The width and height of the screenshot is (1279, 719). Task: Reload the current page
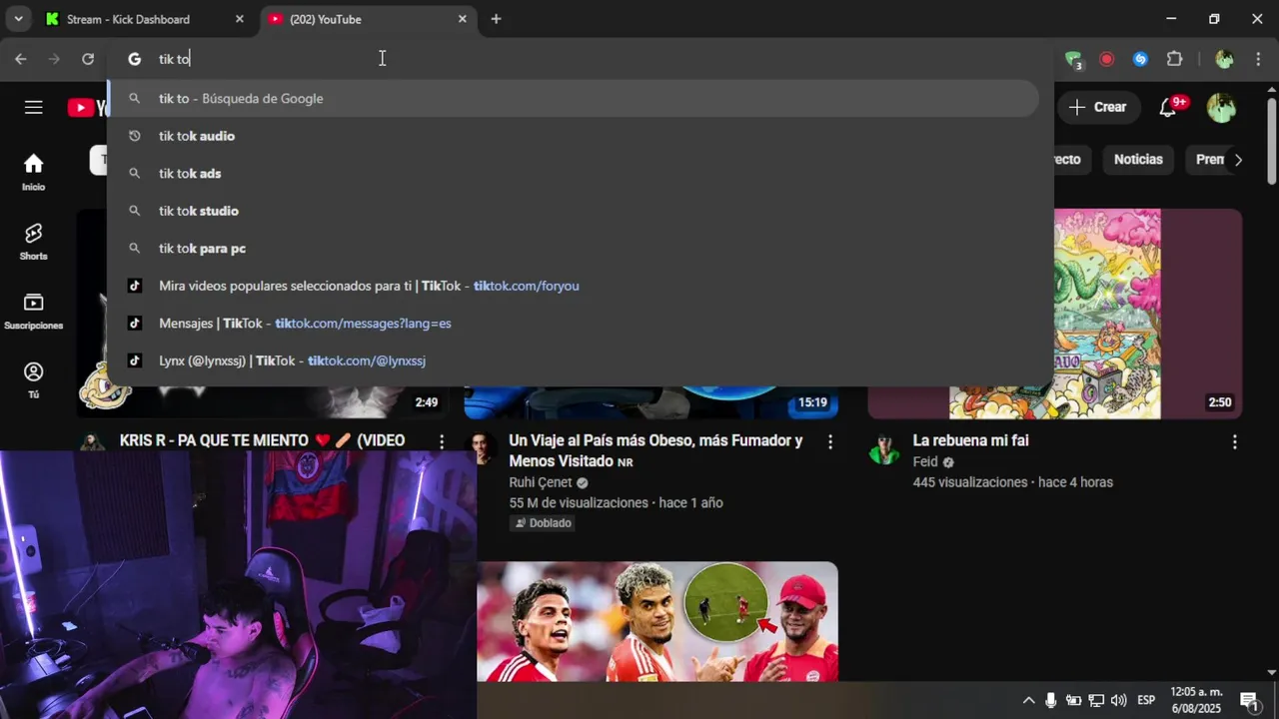coord(88,59)
